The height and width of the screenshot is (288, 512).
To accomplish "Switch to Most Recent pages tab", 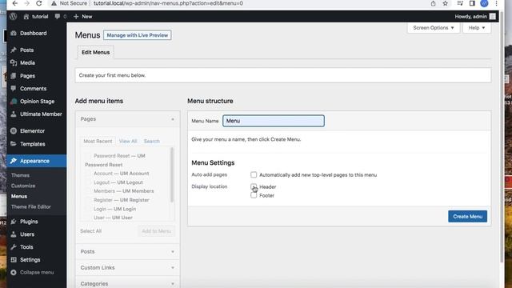I will point(98,141).
